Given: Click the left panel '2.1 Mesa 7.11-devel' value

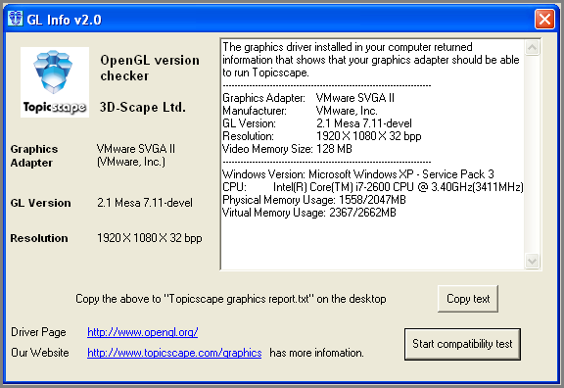Looking at the screenshot, I should pyautogui.click(x=145, y=203).
